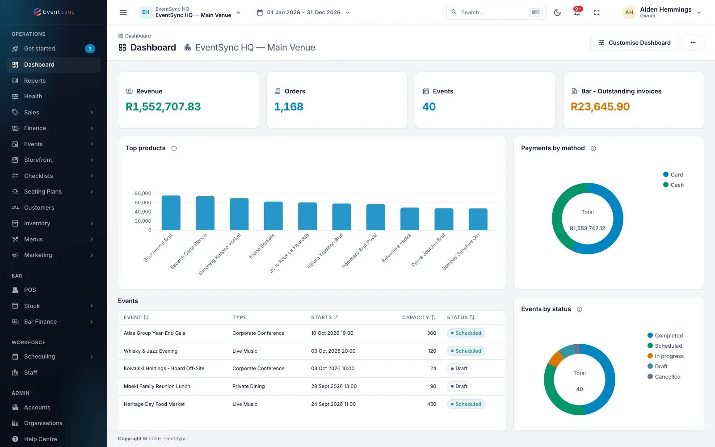Click the EventSync logo
Image resolution: width=715 pixels, height=447 pixels.
(54, 12)
